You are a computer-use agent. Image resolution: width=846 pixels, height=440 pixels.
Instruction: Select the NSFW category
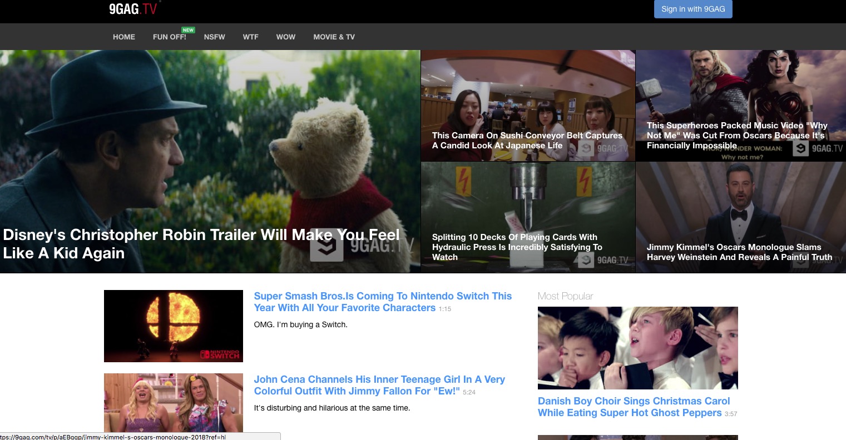click(x=215, y=37)
